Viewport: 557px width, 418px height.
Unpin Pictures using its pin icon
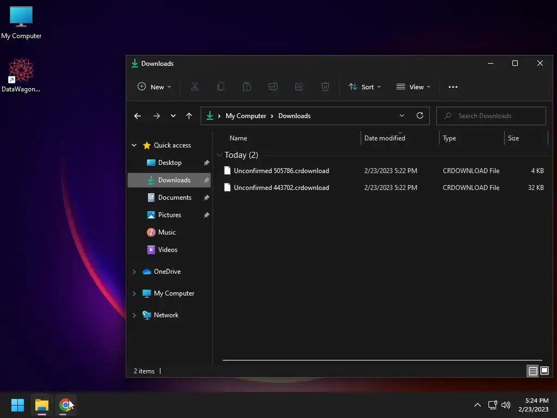click(206, 215)
